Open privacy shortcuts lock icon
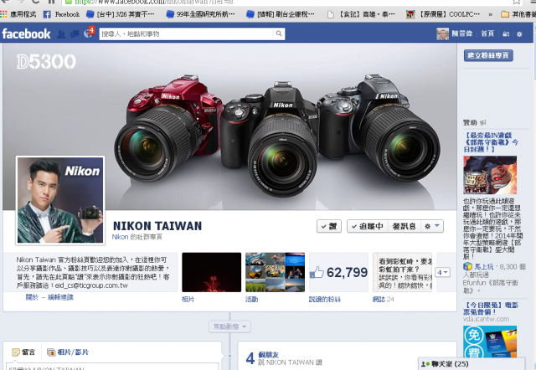Viewport: 536px width, 370px height. [506, 33]
